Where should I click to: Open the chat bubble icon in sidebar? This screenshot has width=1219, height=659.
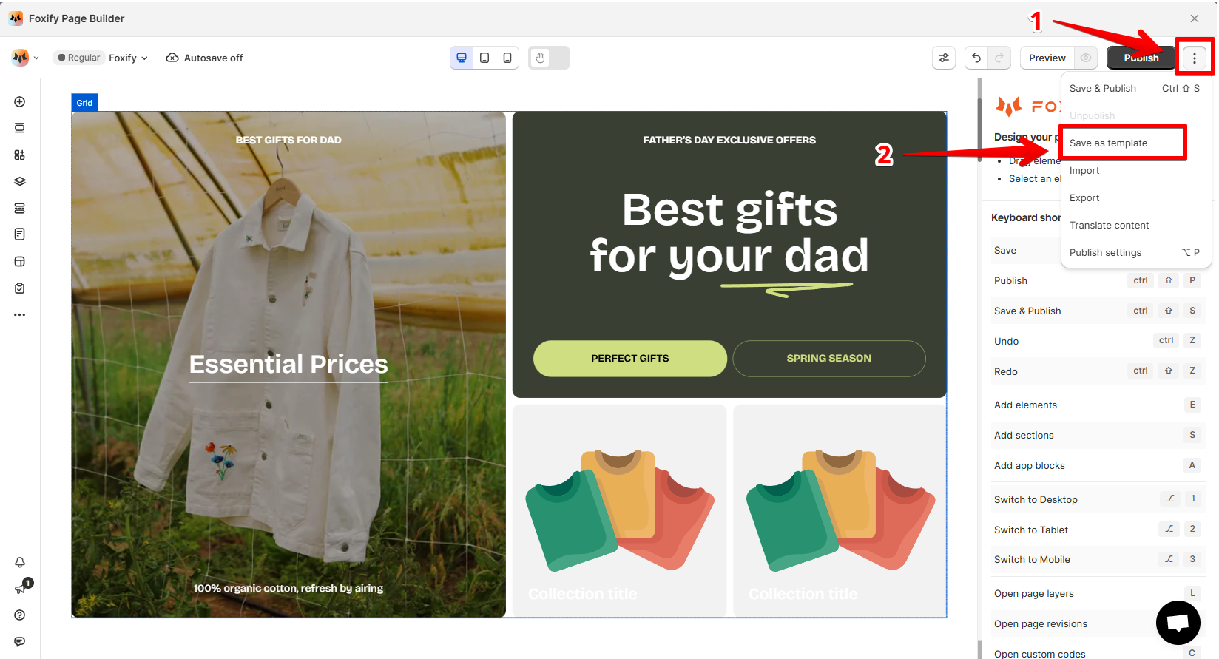[20, 641]
